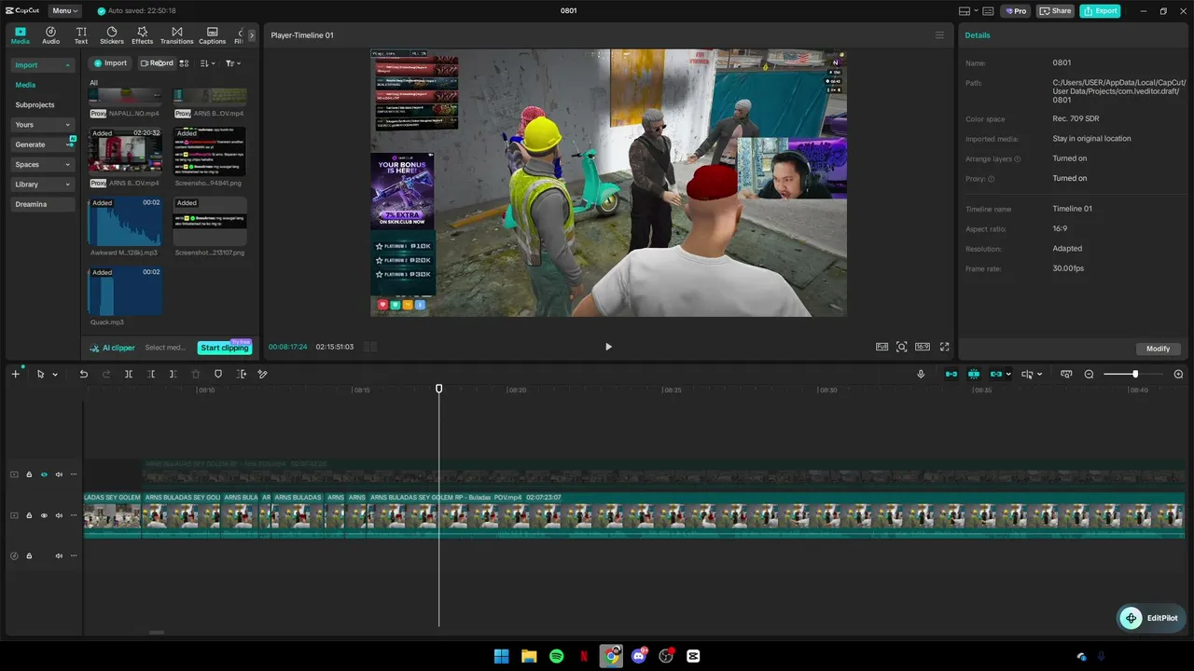Open the Text panel
The width and height of the screenshot is (1194, 671).
pos(81,35)
